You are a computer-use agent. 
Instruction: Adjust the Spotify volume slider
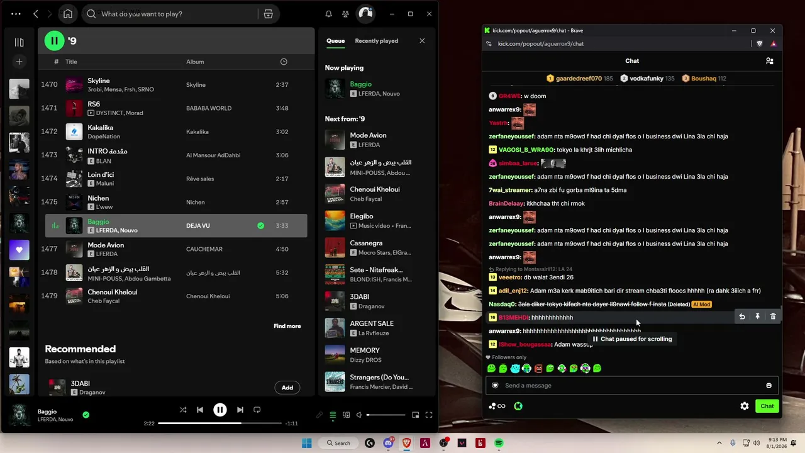(386, 415)
